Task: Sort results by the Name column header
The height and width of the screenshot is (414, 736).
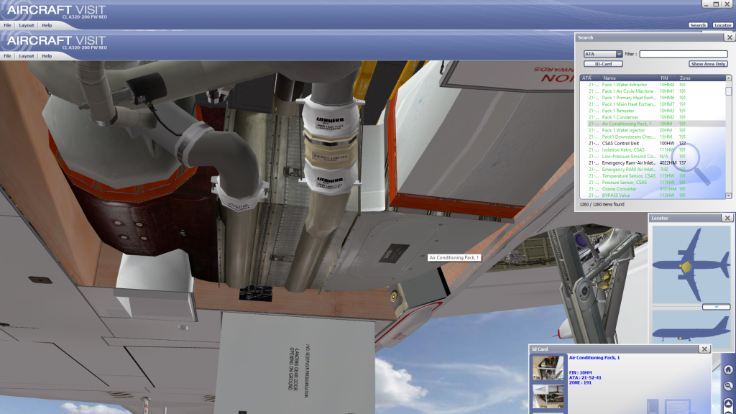Action: click(629, 78)
